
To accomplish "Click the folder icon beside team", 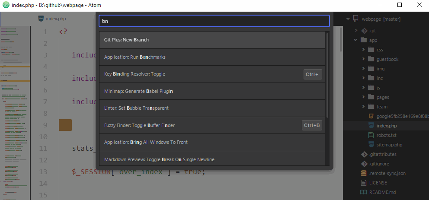I will [371, 107].
